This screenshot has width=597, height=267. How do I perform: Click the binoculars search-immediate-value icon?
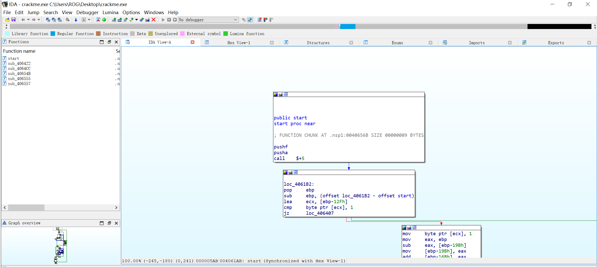point(48,20)
